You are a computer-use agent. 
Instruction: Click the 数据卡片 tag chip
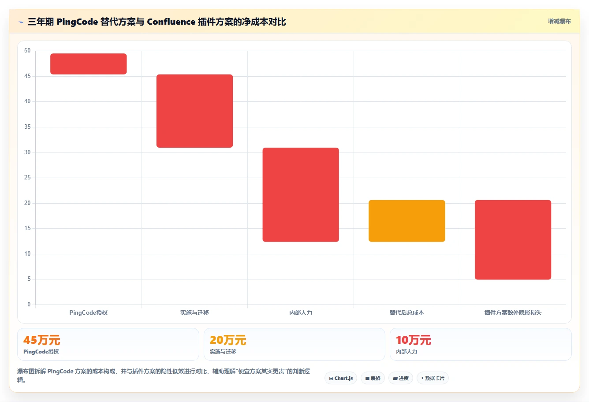[x=432, y=378]
